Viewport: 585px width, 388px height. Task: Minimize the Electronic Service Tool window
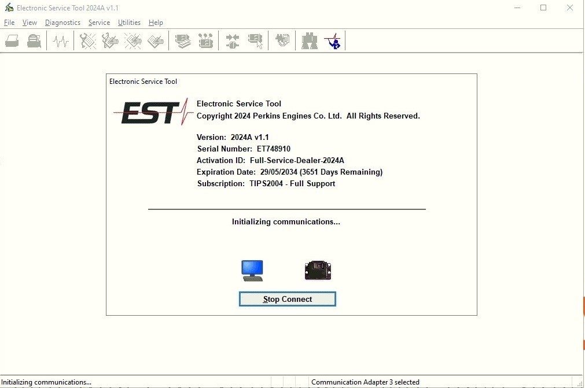pos(517,8)
